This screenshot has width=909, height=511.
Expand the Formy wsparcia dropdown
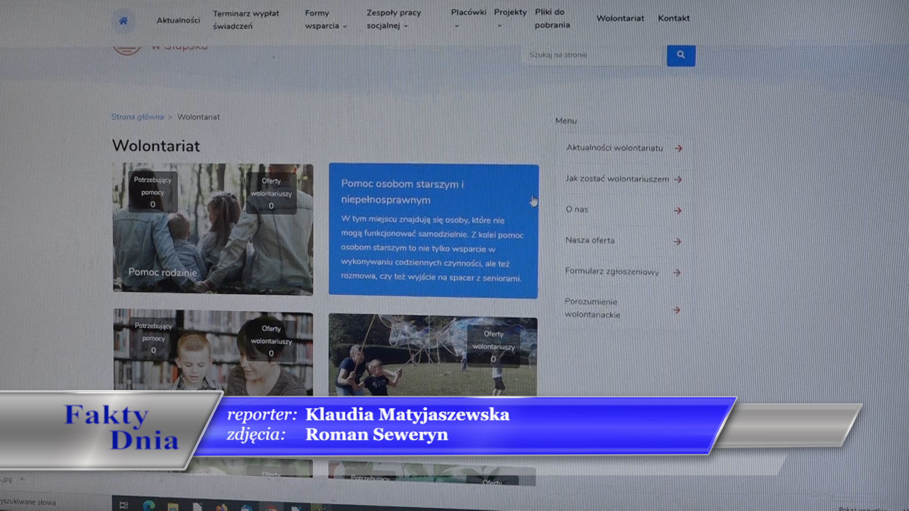tap(326, 19)
